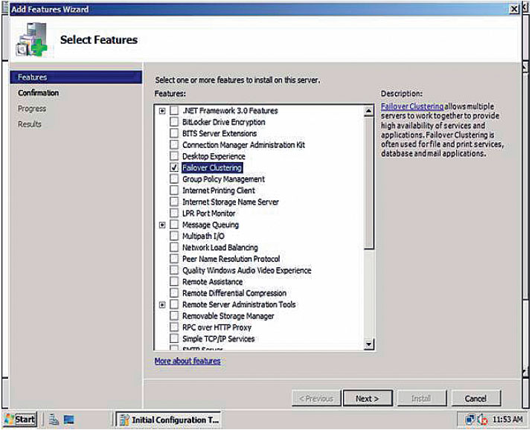Click the features list scrollbar down arrow

368,344
